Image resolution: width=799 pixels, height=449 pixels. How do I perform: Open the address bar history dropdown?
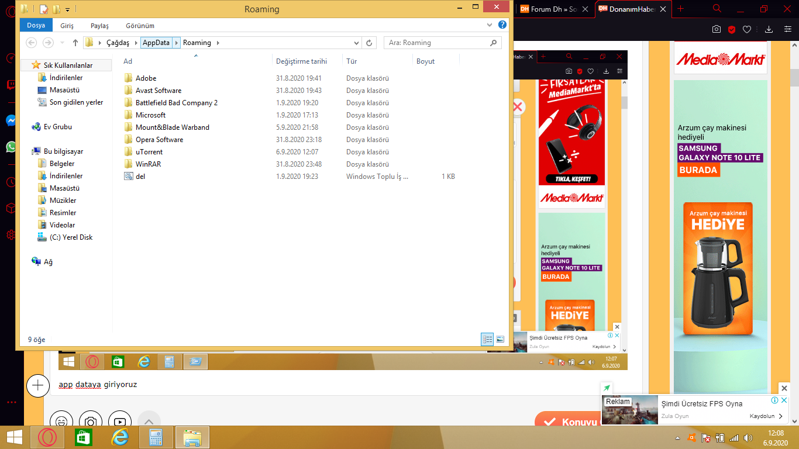(357, 43)
